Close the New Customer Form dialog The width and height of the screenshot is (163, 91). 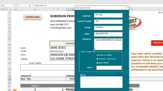(x=127, y=8)
